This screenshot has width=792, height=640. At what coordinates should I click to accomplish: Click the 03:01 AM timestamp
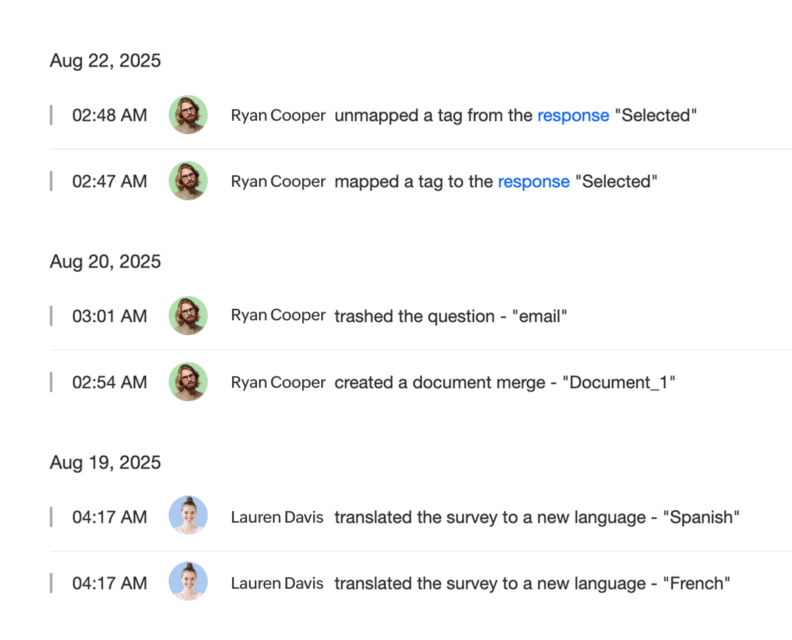tap(109, 316)
